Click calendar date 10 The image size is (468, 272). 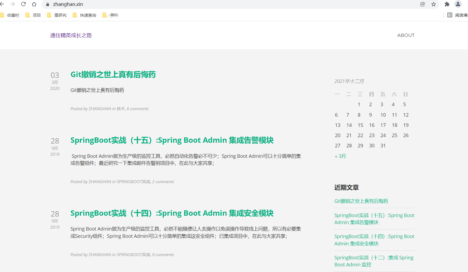[383, 115]
